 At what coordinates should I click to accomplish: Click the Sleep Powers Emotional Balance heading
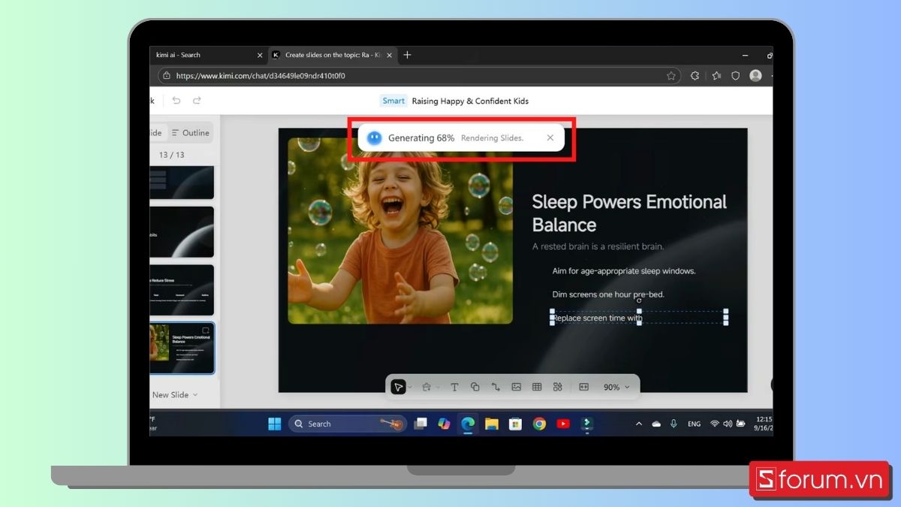click(629, 213)
